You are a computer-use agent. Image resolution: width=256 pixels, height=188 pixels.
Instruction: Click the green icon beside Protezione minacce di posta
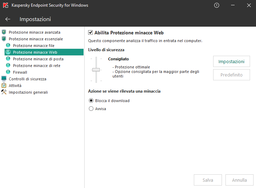tap(8, 59)
